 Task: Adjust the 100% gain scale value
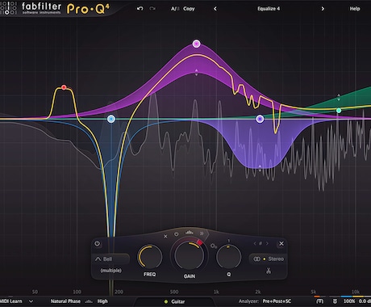pos(349,301)
